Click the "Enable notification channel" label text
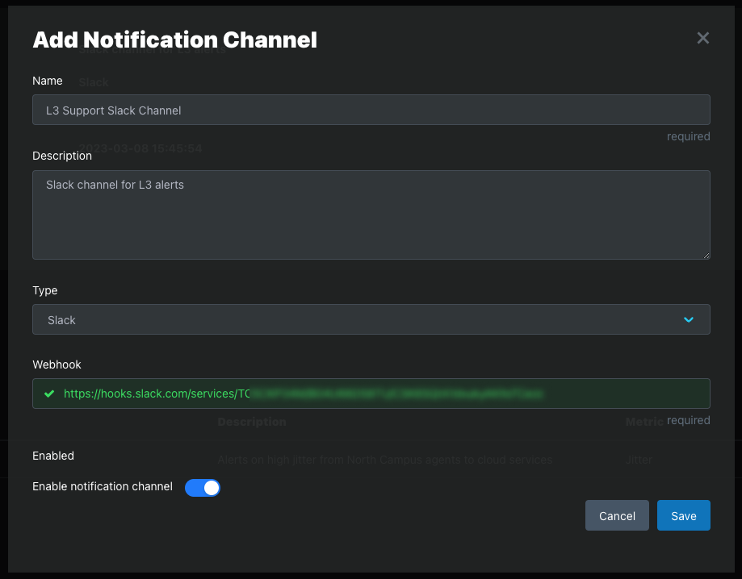The width and height of the screenshot is (742, 579). [x=103, y=486]
